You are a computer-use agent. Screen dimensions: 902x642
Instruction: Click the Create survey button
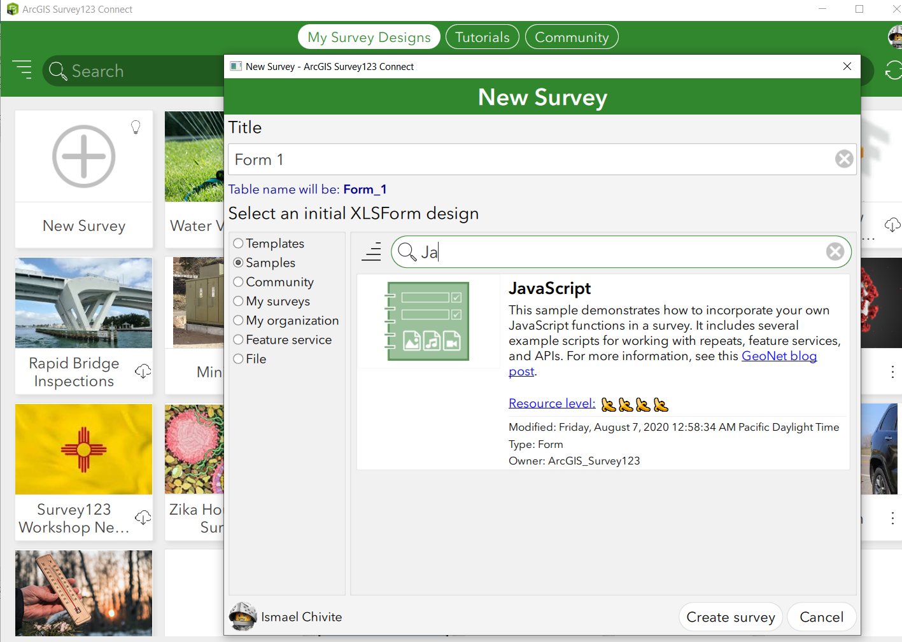(x=730, y=616)
